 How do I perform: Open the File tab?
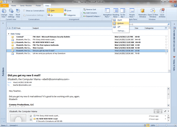pos(4,5)
